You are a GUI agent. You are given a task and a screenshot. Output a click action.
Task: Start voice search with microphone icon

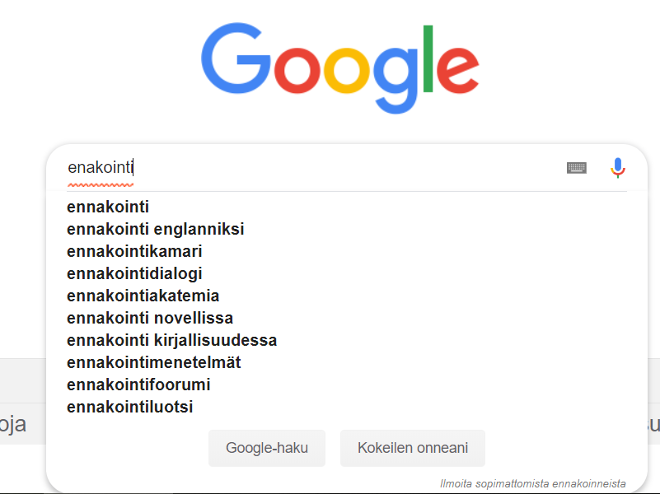pos(617,168)
